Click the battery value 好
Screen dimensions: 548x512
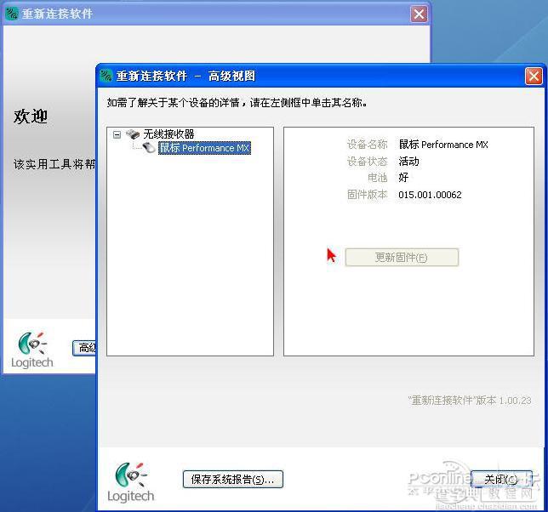pos(403,178)
